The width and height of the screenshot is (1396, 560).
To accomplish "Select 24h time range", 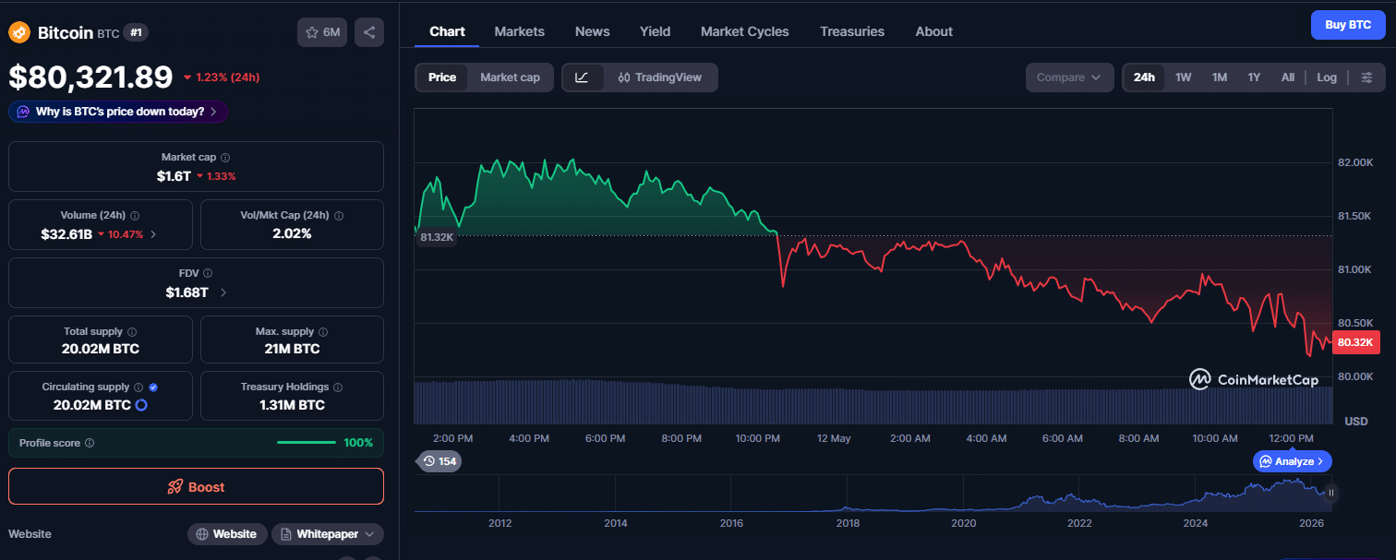I will (x=1144, y=77).
